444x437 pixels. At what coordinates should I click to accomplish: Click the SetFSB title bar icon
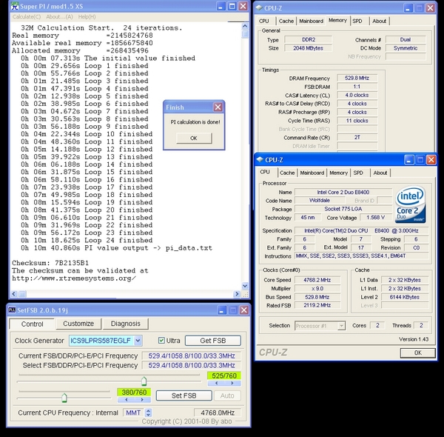click(12, 310)
